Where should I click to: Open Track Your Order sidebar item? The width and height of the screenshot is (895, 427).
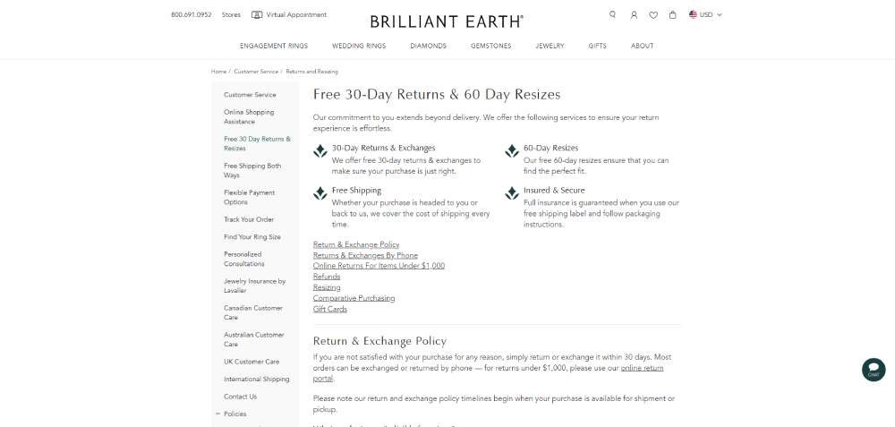click(249, 219)
